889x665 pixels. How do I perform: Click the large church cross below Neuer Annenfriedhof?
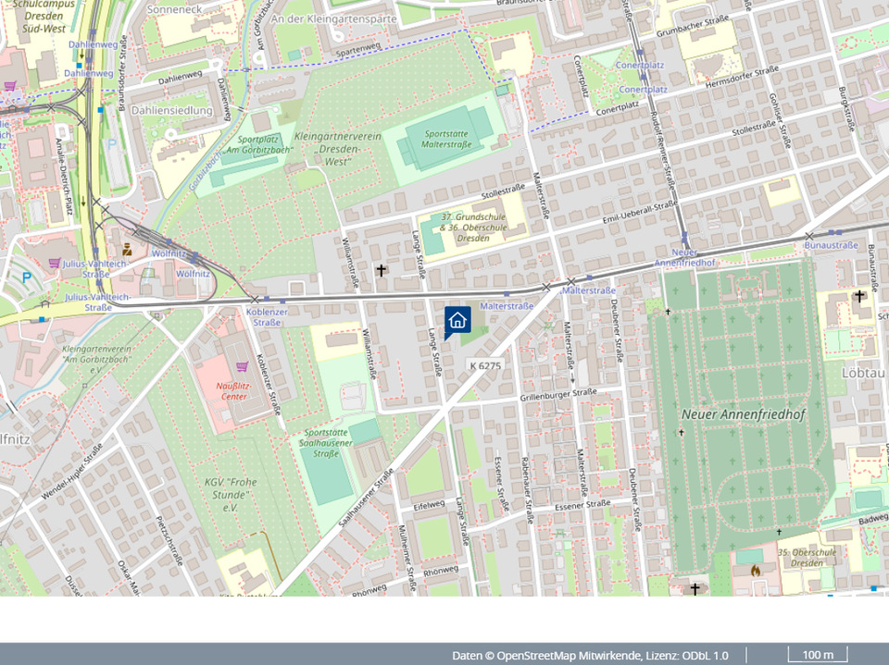[695, 588]
